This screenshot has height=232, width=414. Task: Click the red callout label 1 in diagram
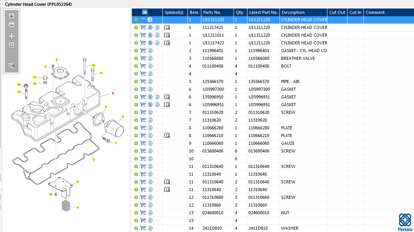(113, 93)
